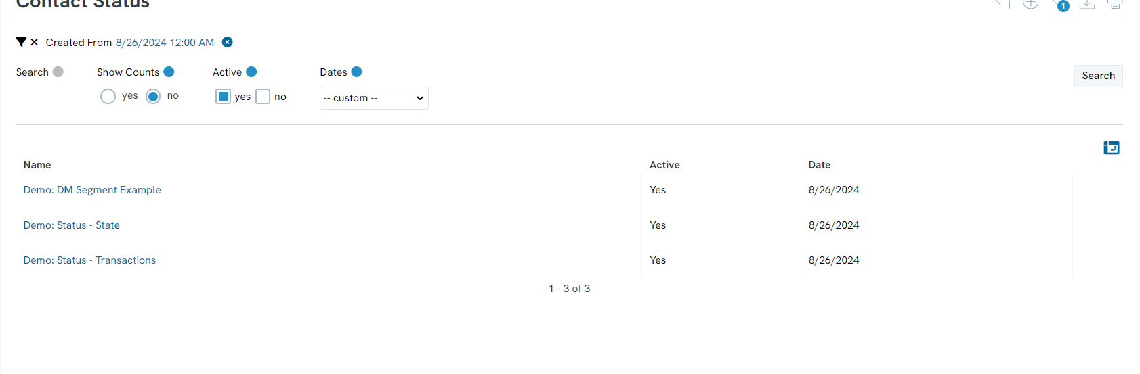The width and height of the screenshot is (1140, 374).
Task: Sort by the Date column header
Action: 819,165
